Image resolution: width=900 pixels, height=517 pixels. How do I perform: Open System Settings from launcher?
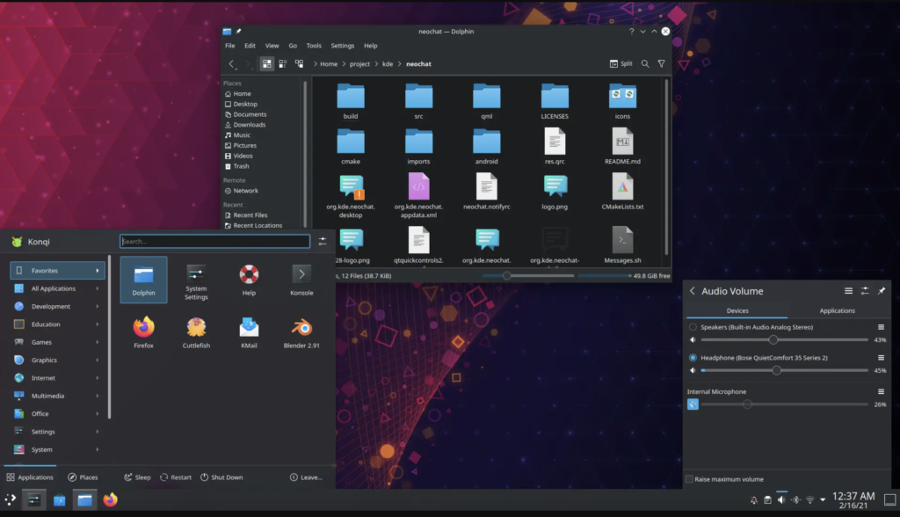tap(196, 282)
